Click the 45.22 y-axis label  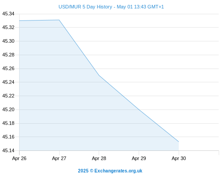(x=8, y=96)
